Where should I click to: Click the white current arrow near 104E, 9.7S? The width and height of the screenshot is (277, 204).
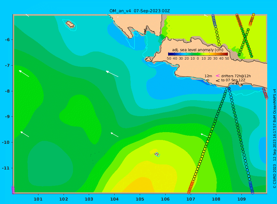(115, 135)
